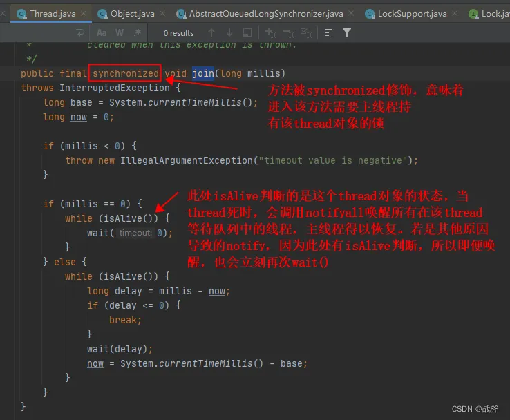Close the AbstractQueuedLongSynchronizer.java tab
510x420 pixels.
[x=351, y=13]
